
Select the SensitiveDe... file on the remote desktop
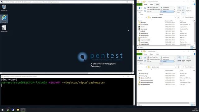click(4, 29)
